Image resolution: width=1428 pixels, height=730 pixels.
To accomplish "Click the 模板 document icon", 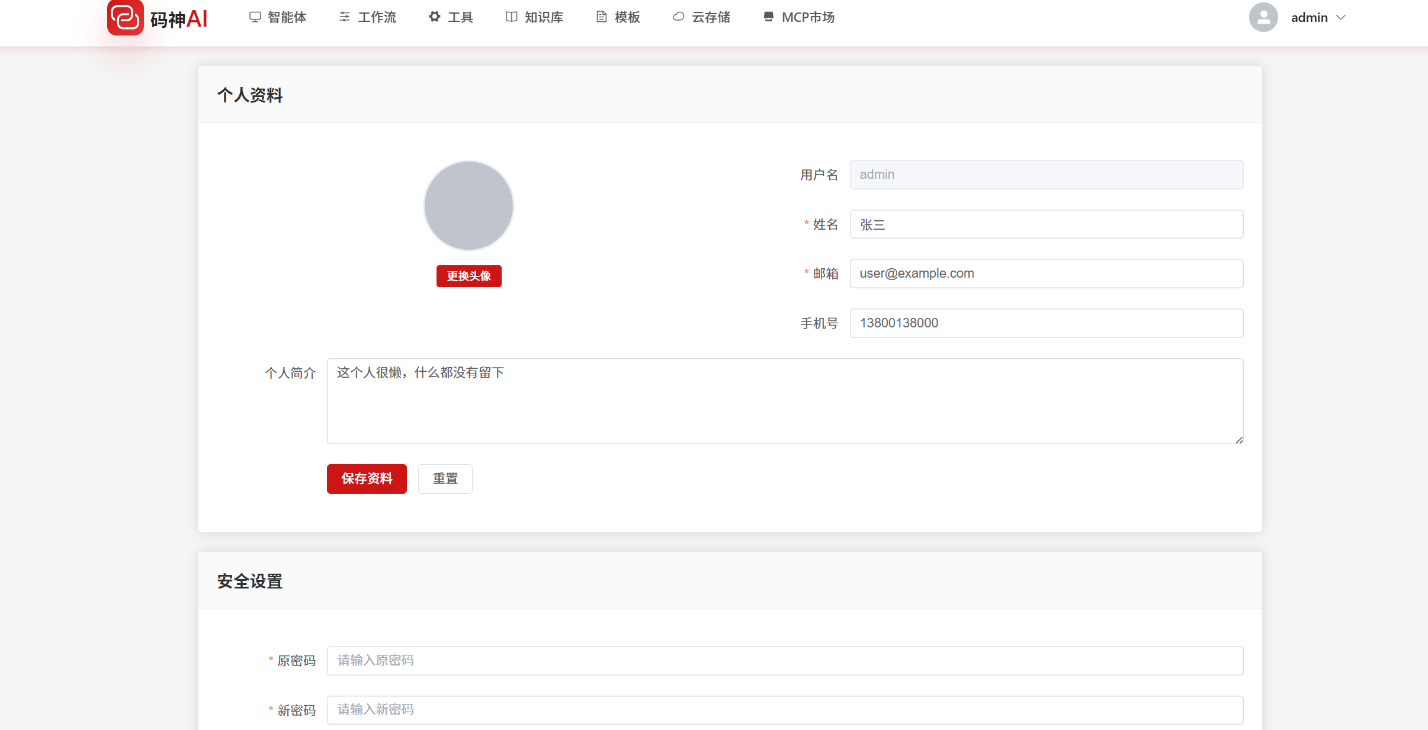I will coord(602,17).
